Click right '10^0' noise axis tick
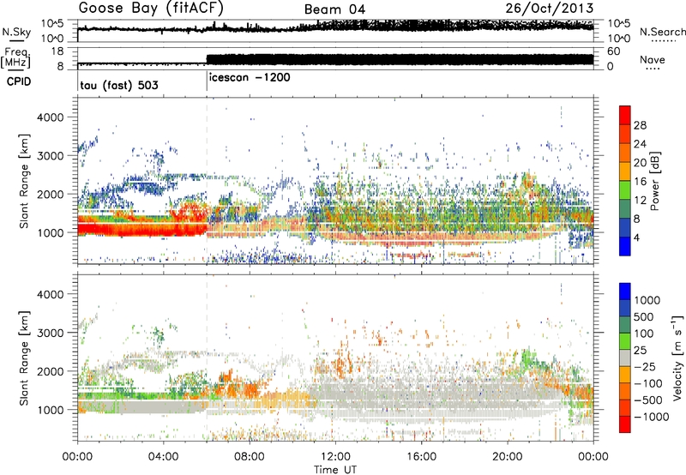 click(x=618, y=39)
